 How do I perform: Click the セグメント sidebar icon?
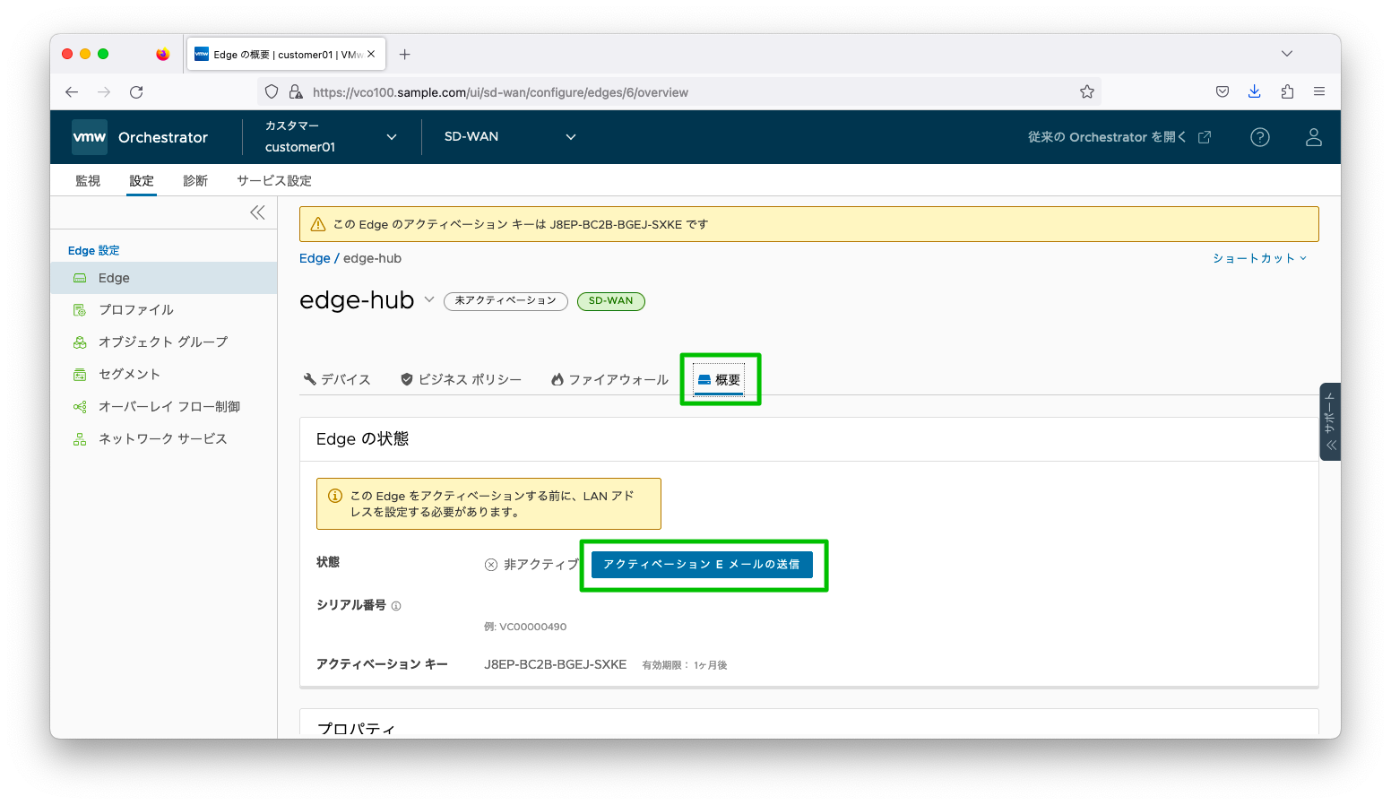tap(80, 375)
